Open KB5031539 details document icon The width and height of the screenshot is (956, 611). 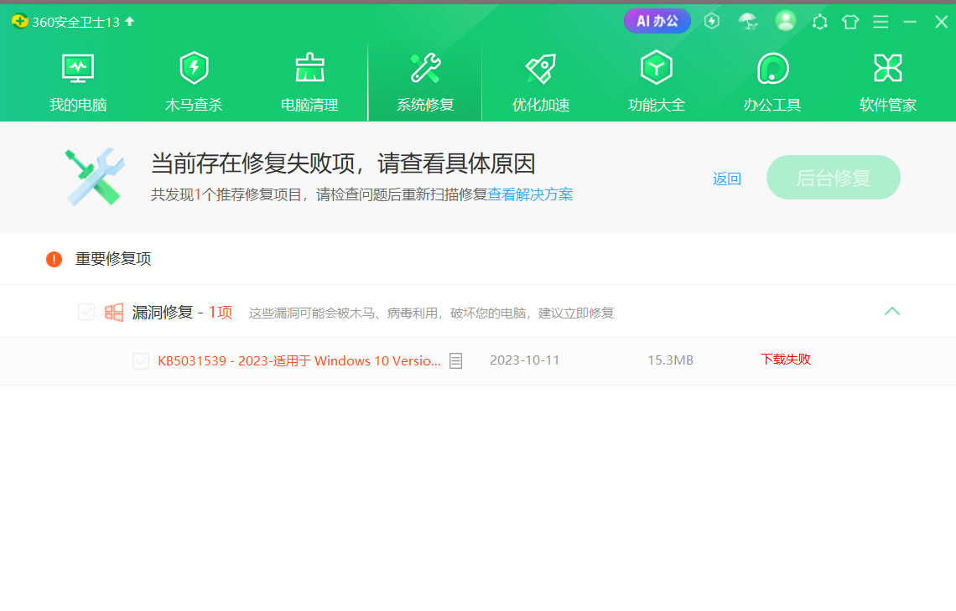pyautogui.click(x=455, y=360)
